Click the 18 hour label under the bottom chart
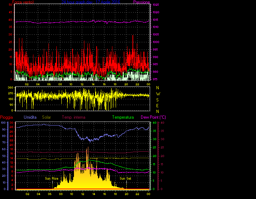 (x=115, y=194)
